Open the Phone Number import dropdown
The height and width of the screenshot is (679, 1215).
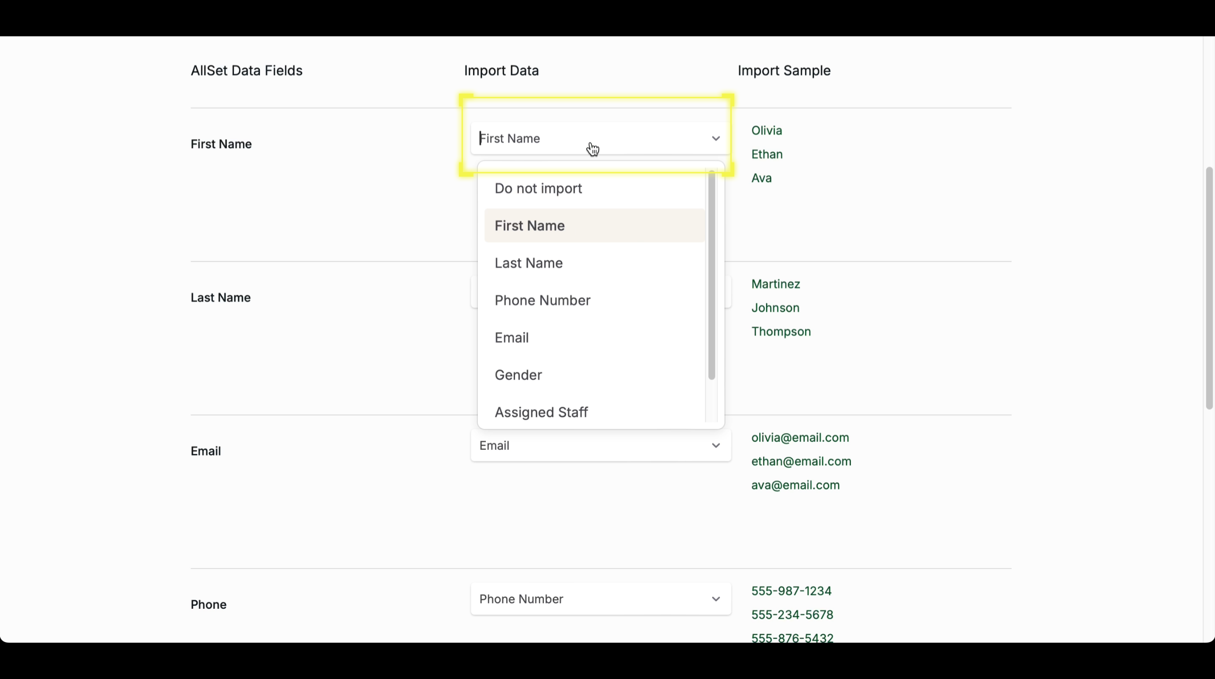(x=590, y=599)
